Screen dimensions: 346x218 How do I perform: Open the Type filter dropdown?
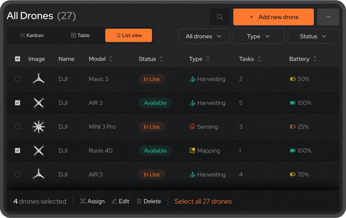point(259,36)
